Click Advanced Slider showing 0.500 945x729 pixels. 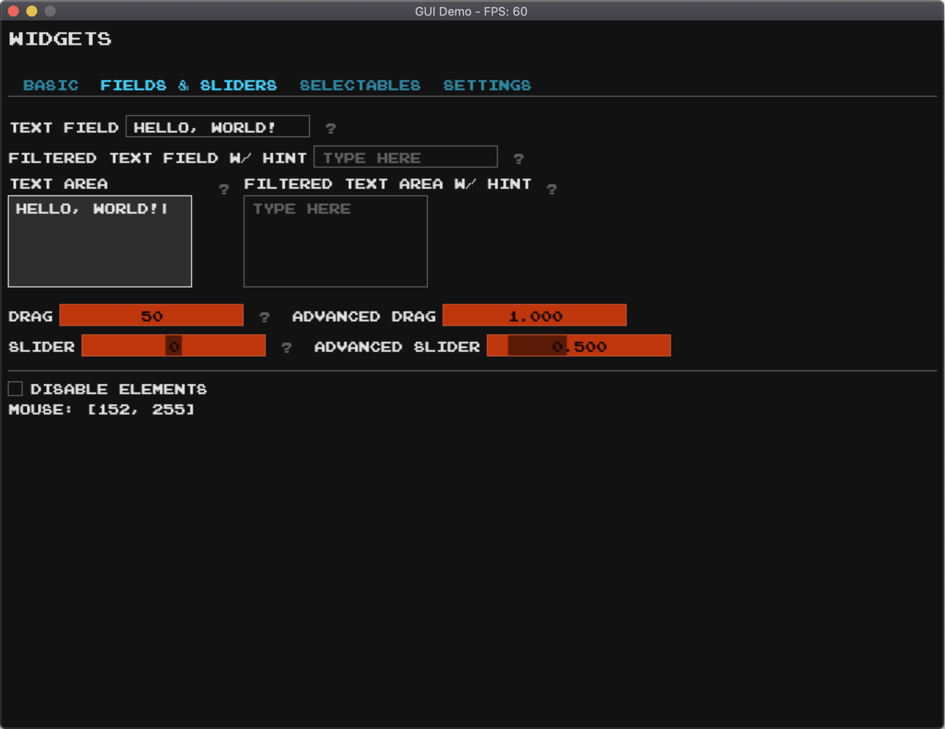point(578,346)
